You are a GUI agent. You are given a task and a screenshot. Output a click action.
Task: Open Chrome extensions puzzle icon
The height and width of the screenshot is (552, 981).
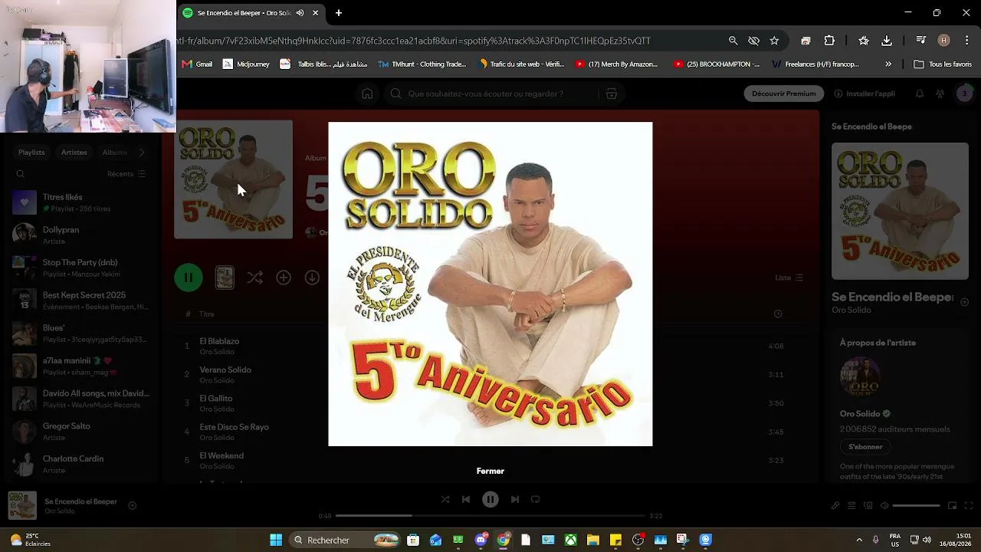(x=829, y=41)
